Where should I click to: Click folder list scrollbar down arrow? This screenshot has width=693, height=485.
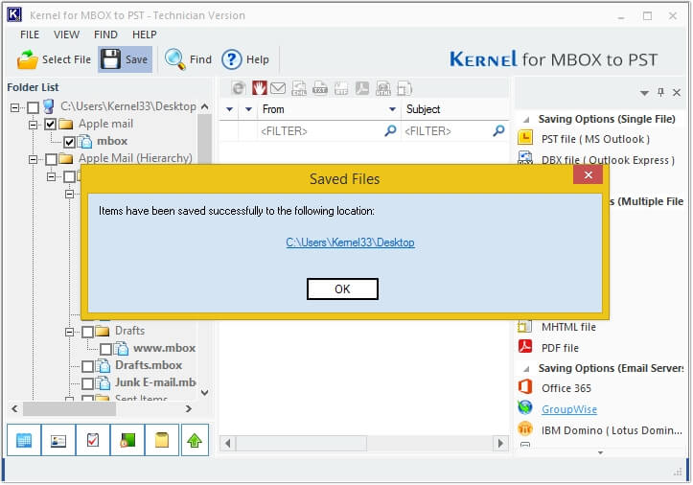point(204,392)
